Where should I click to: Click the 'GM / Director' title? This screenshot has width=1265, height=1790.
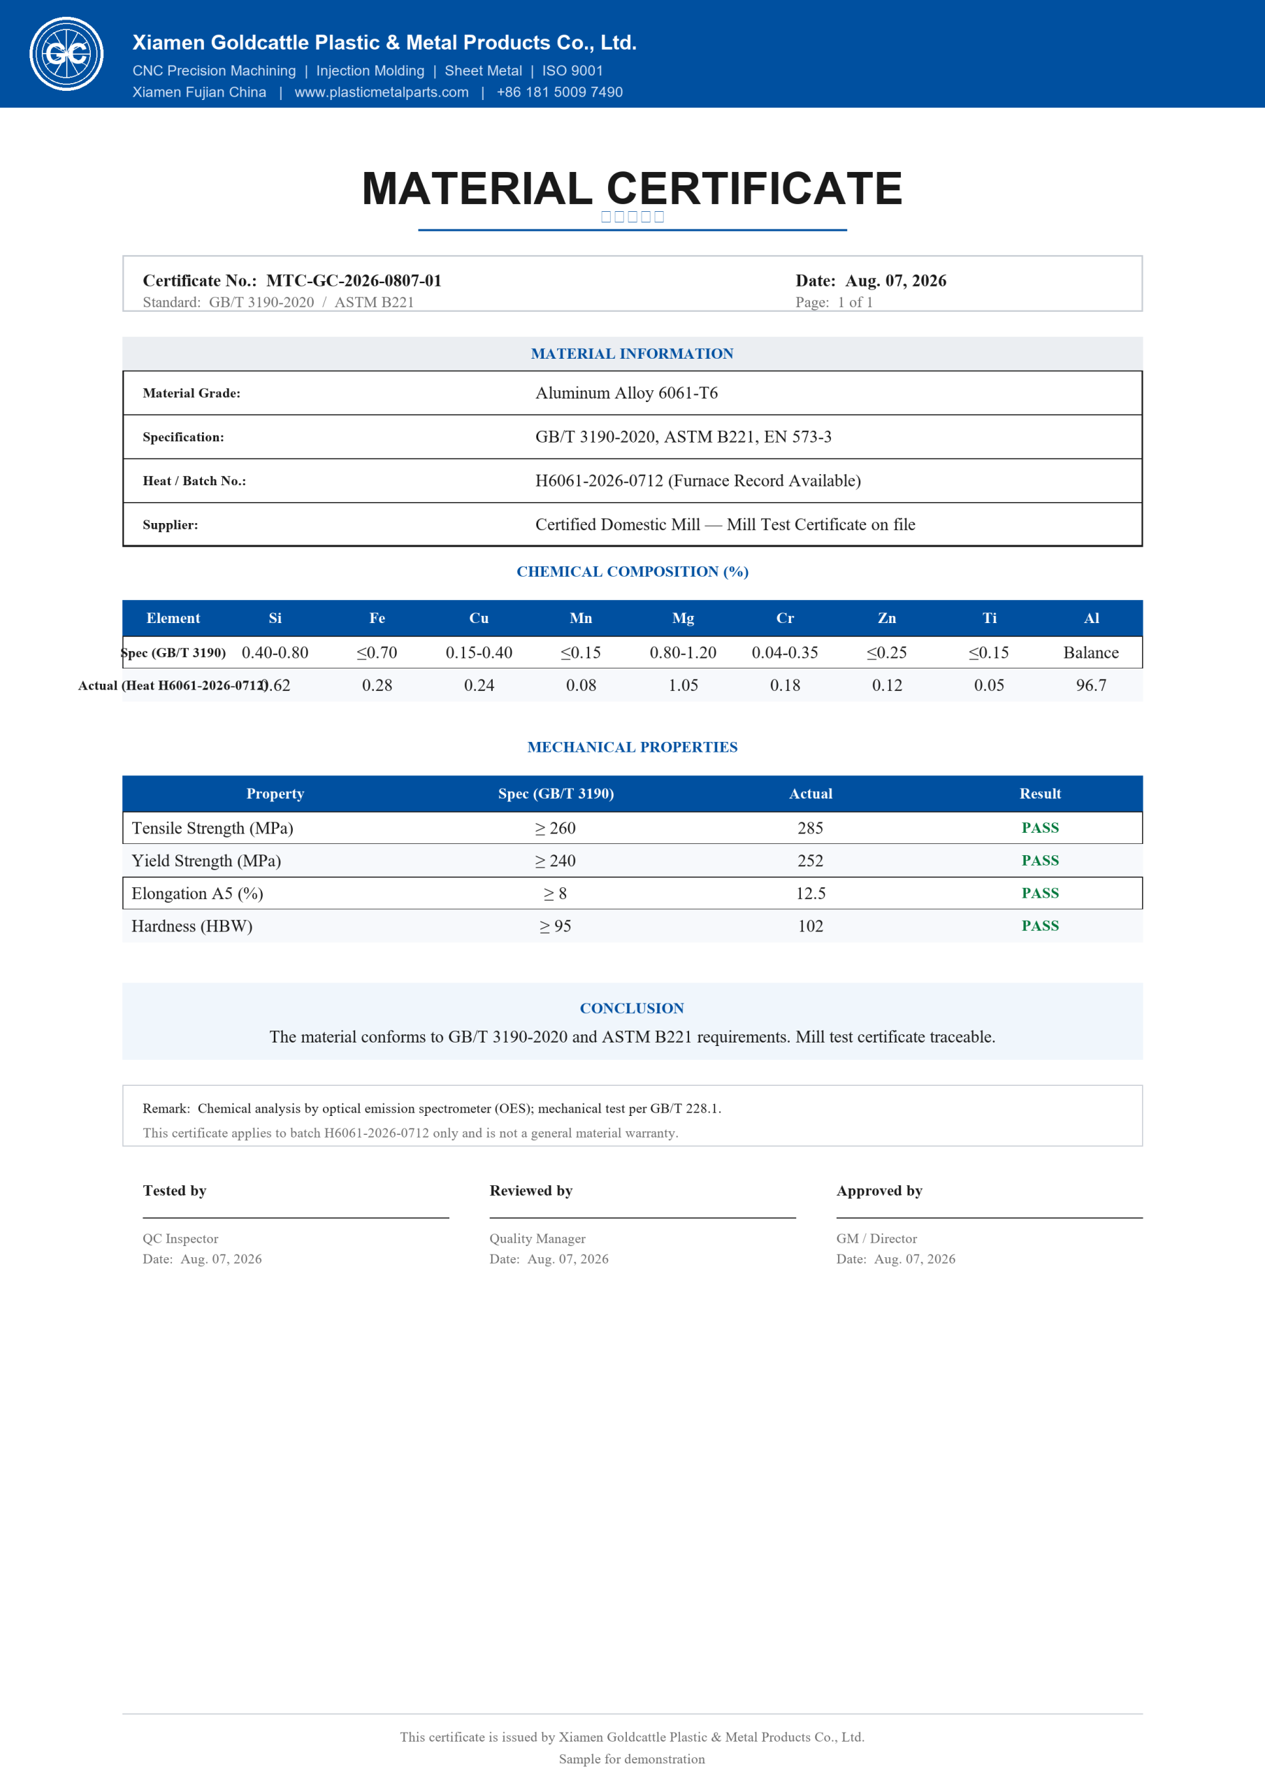[877, 1239]
